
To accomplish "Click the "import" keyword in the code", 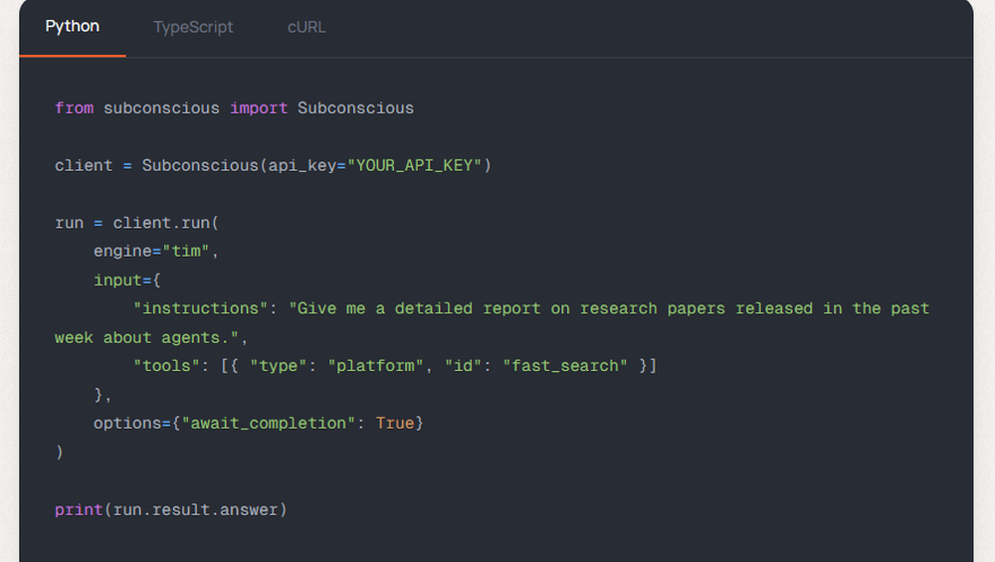I will [259, 107].
